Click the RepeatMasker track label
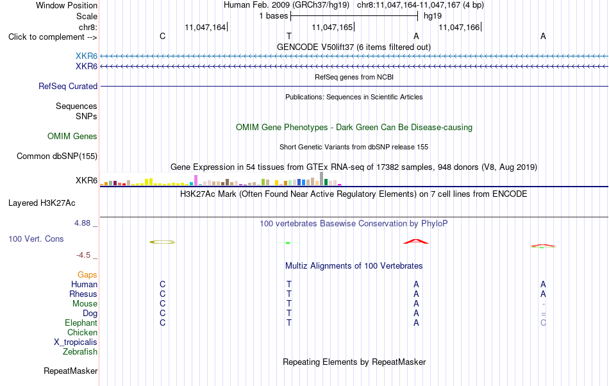Screen dimensions: 609x386 coord(71,371)
